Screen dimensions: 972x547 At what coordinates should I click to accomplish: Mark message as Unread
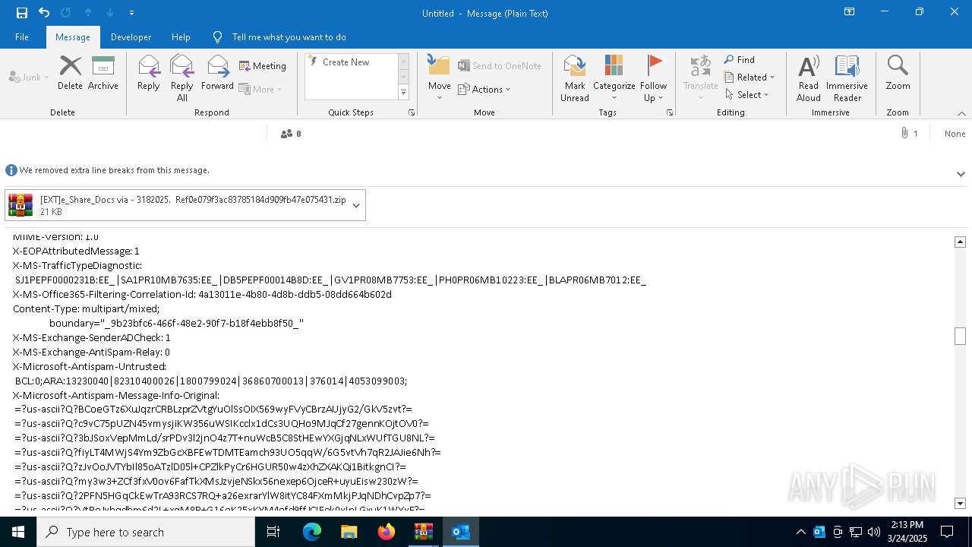click(575, 78)
